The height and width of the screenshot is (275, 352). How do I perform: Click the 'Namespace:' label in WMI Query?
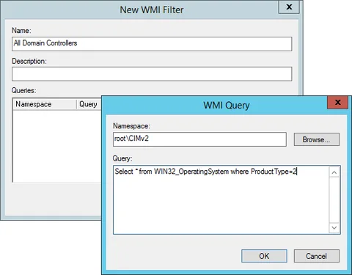pos(131,126)
